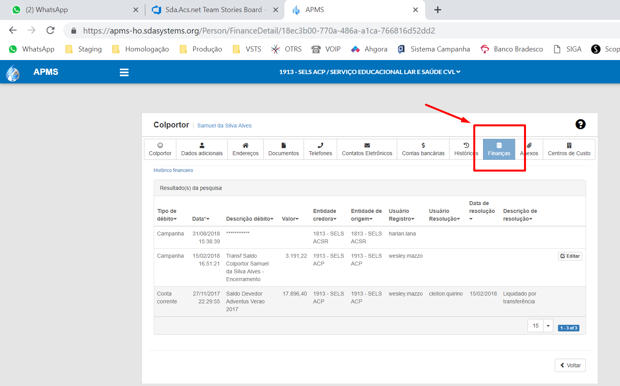Screen dimensions: 620x386
Task: Click the Editar button in Transf Saldo row
Action: click(570, 256)
